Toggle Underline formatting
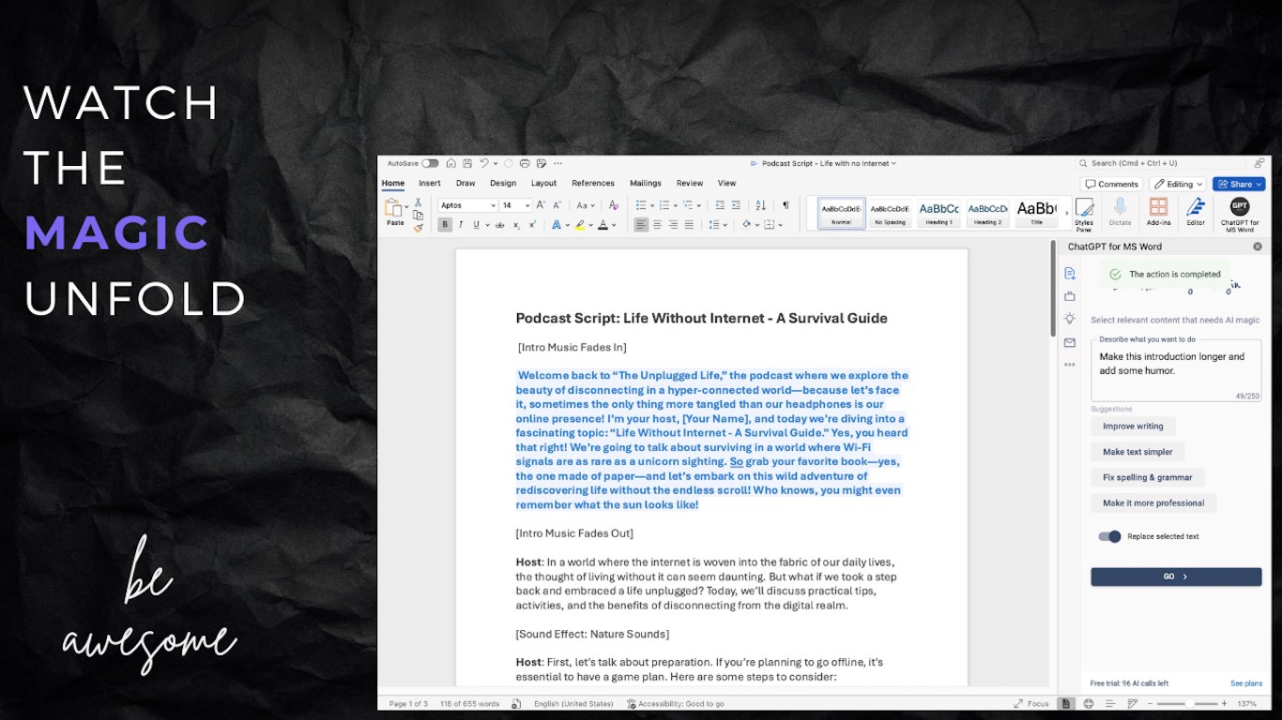The width and height of the screenshot is (1282, 720). (x=476, y=225)
